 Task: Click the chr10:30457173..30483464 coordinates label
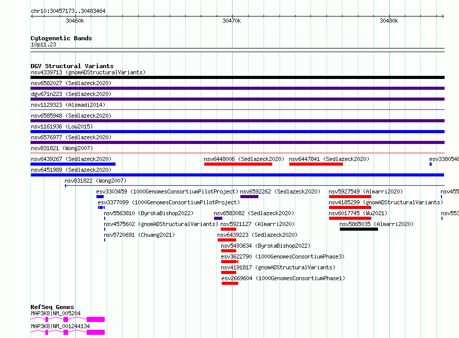tap(68, 11)
